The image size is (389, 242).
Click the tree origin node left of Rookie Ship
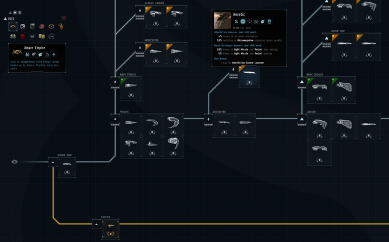(15, 162)
